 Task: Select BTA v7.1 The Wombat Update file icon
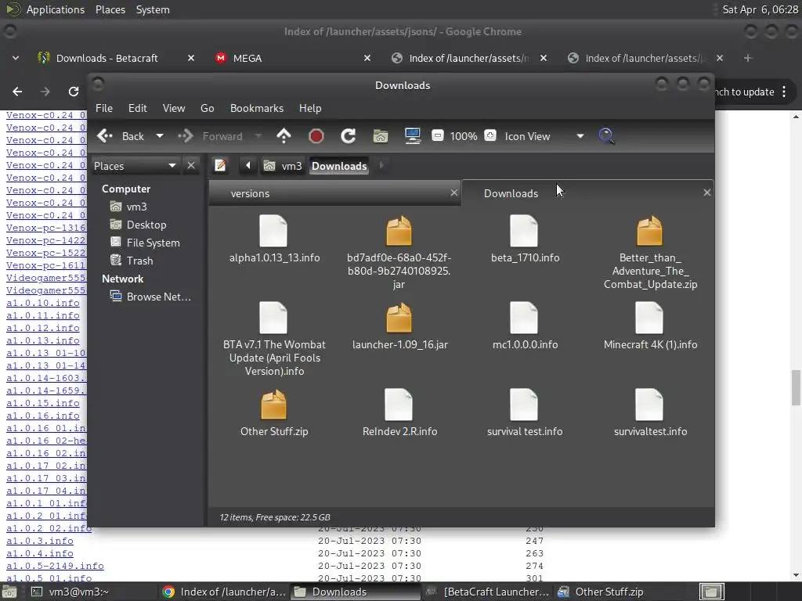273,318
